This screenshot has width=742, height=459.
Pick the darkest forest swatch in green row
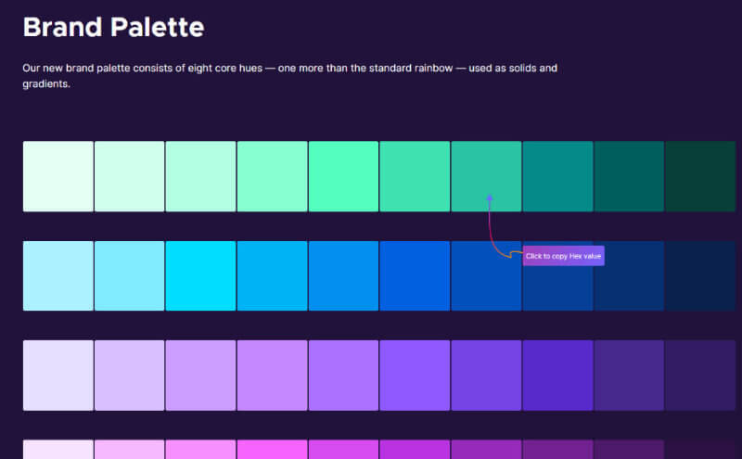[700, 176]
